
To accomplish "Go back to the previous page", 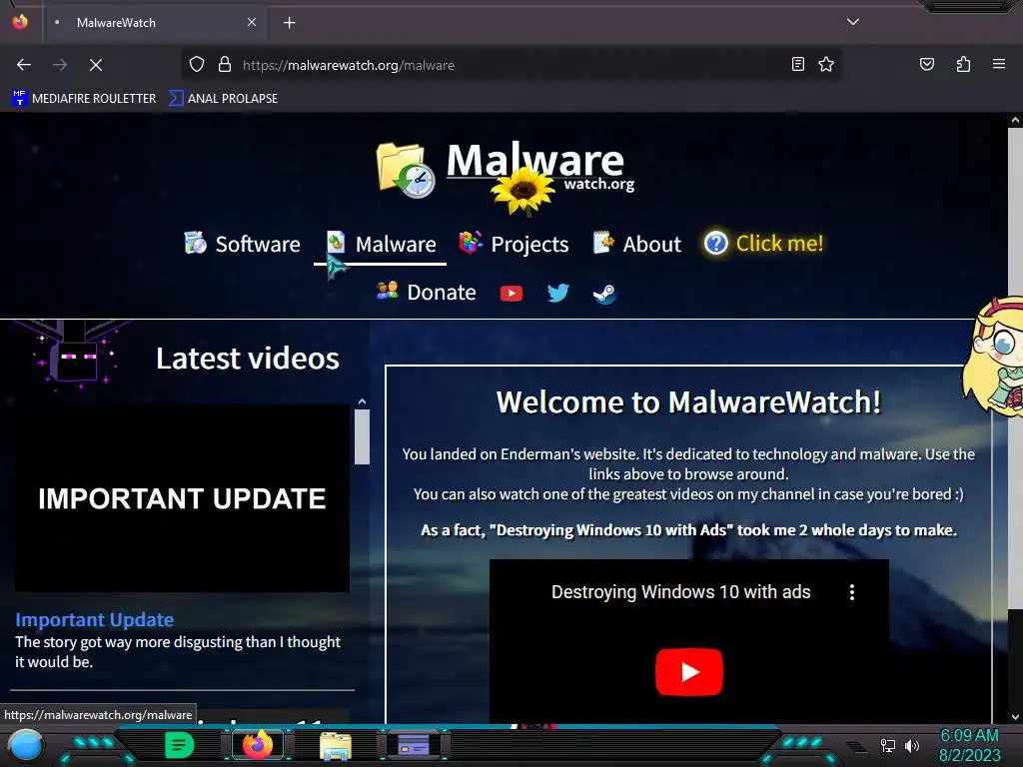I will [24, 65].
